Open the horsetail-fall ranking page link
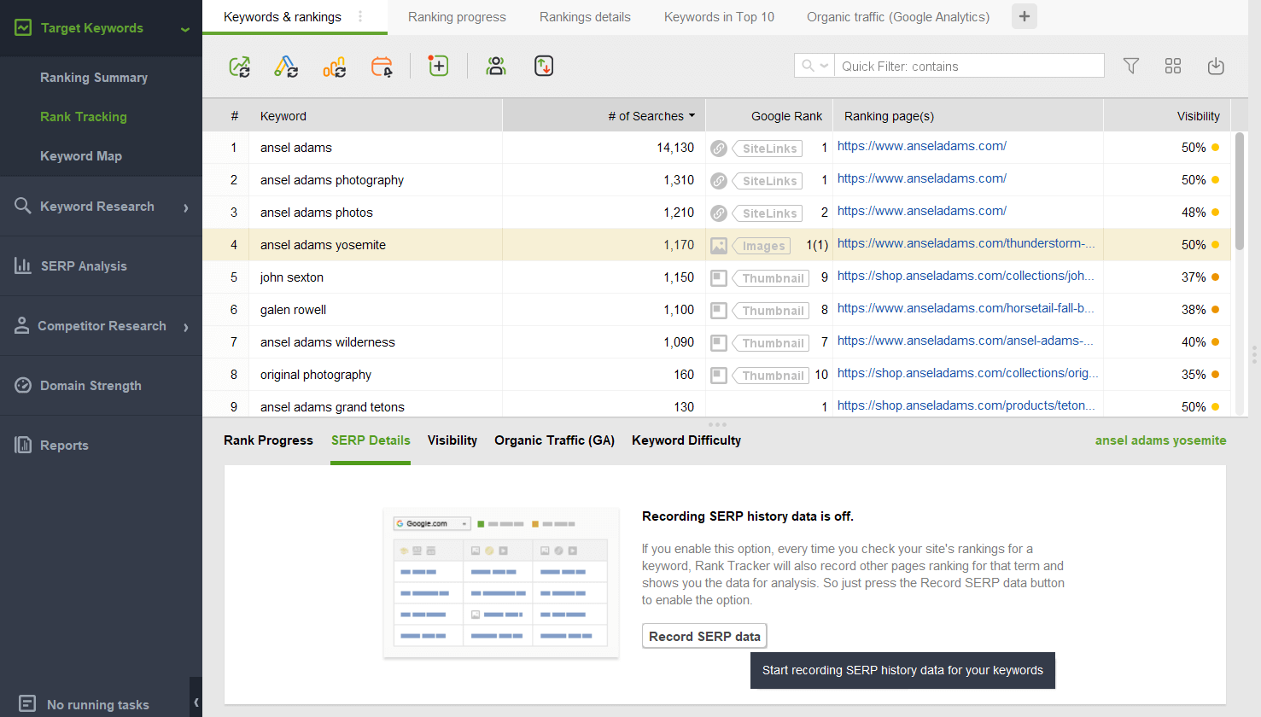This screenshot has width=1261, height=717. pyautogui.click(x=966, y=308)
